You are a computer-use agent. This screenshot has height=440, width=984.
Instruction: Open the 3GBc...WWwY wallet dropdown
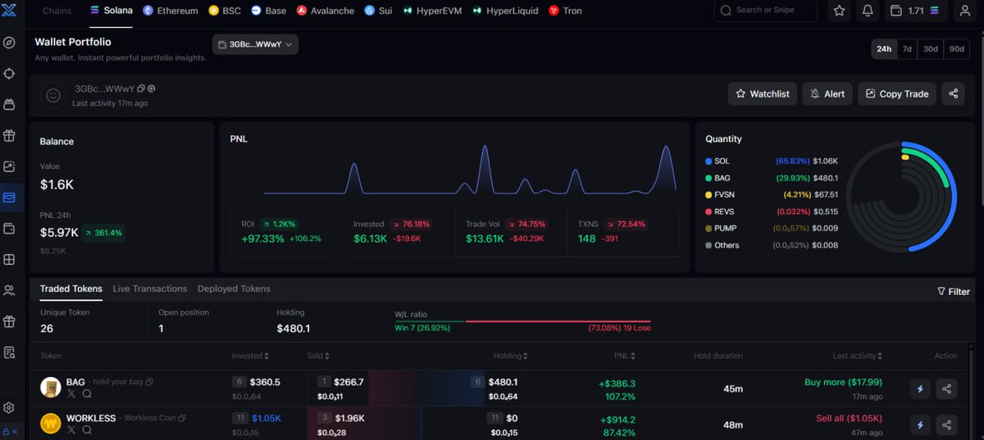coord(255,44)
